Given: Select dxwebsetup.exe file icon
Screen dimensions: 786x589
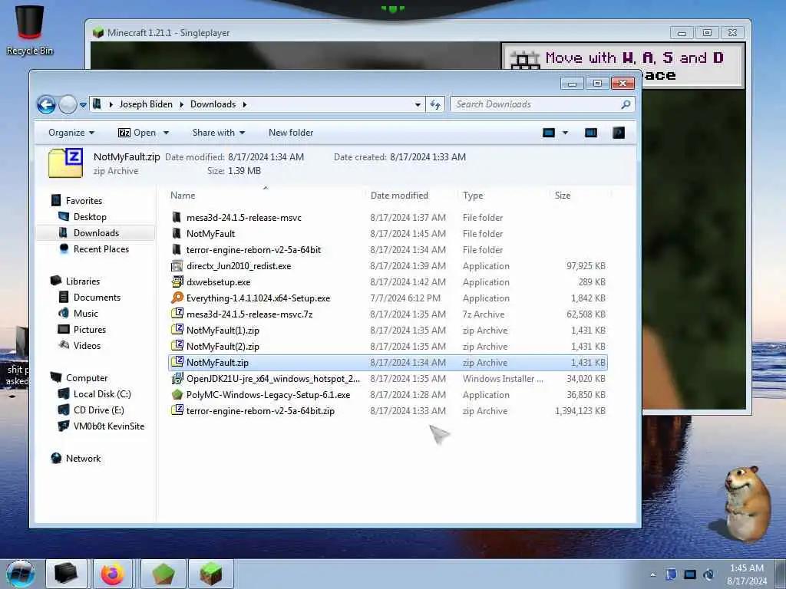Looking at the screenshot, I should [x=177, y=281].
